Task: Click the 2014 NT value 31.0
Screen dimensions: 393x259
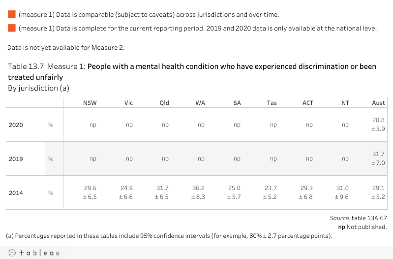Action: 343,188
